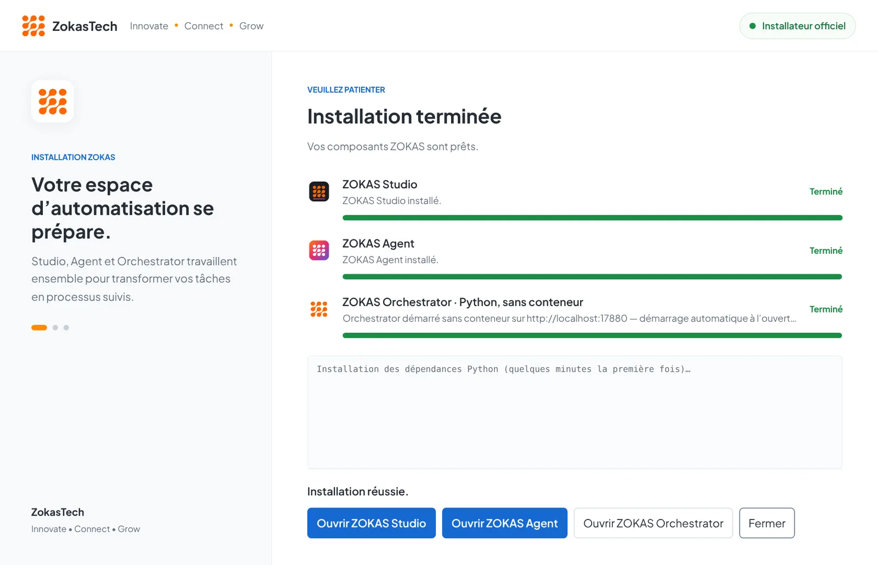Image resolution: width=878 pixels, height=565 pixels.
Task: Click the Grow tagline word in header
Action: tap(251, 26)
